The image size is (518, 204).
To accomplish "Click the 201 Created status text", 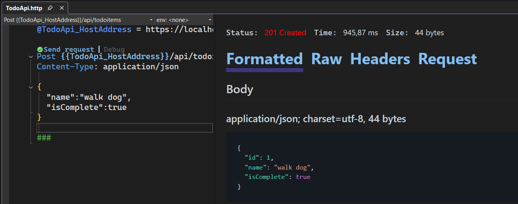I will 285,33.
